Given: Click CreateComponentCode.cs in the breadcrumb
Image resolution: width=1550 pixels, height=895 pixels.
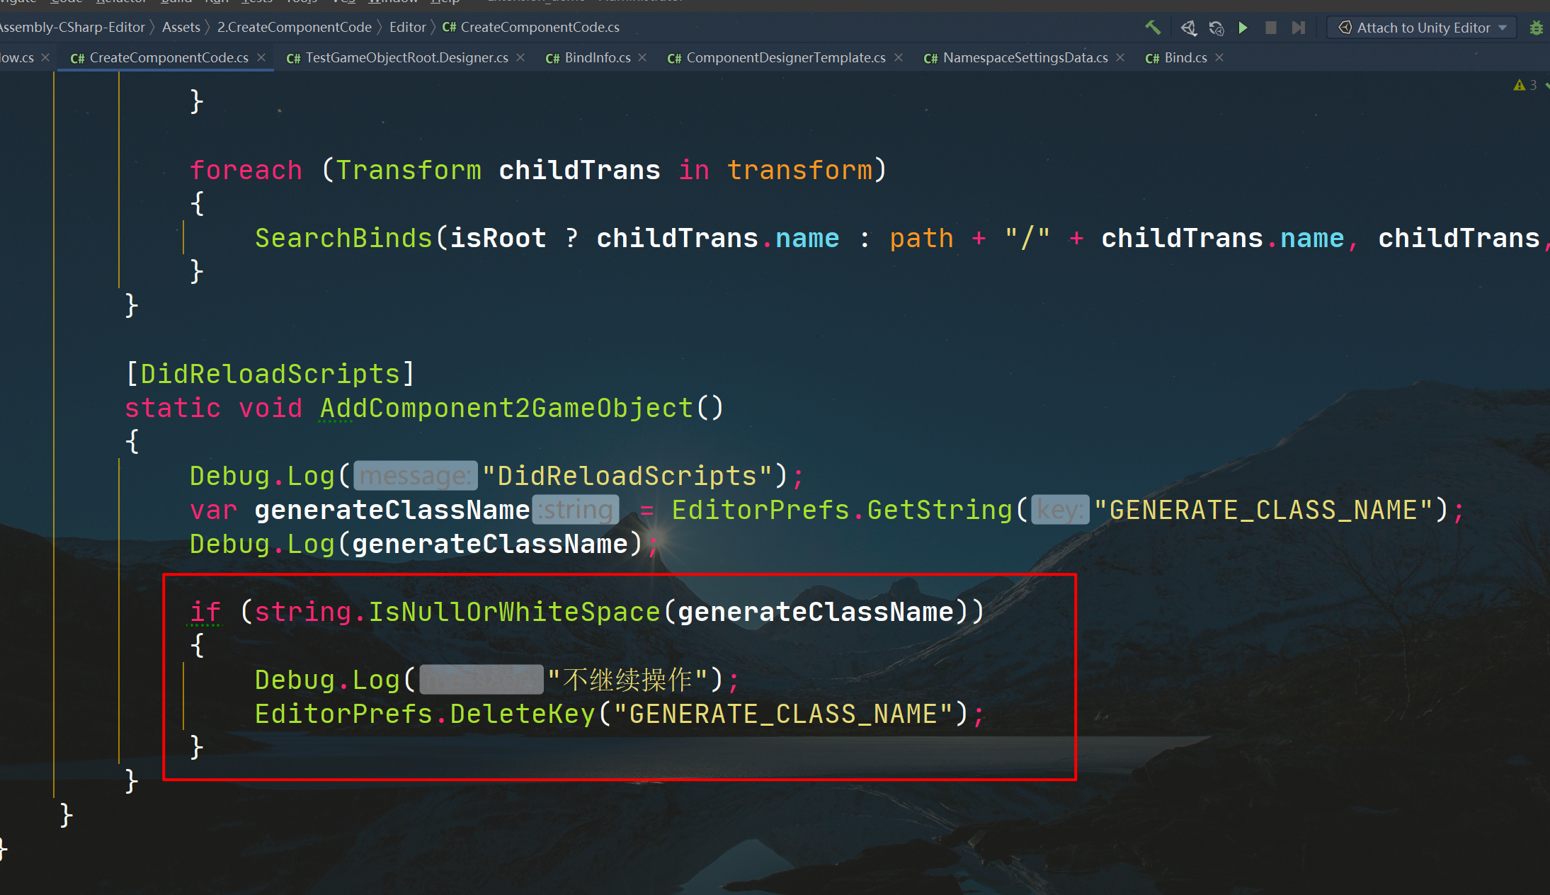Looking at the screenshot, I should click(x=531, y=27).
